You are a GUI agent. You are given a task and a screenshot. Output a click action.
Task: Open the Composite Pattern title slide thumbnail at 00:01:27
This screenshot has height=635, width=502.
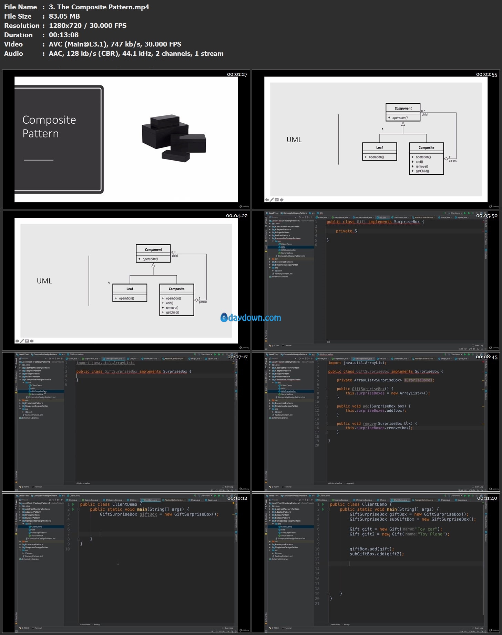pyautogui.click(x=126, y=139)
